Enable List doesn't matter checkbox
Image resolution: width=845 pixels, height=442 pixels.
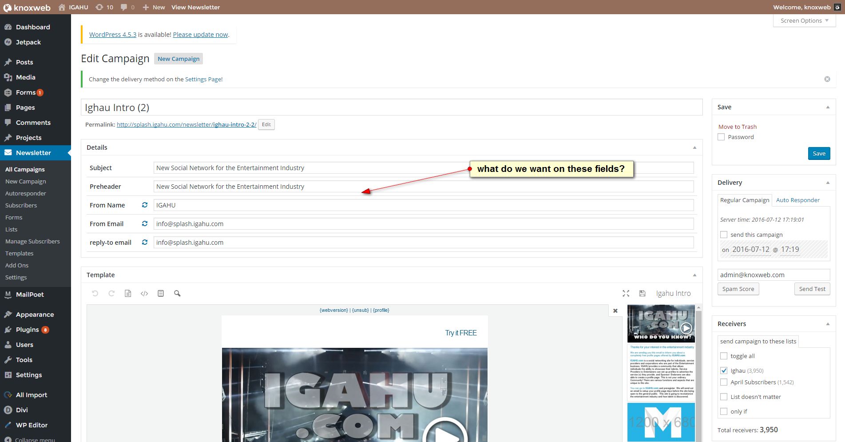(x=724, y=397)
